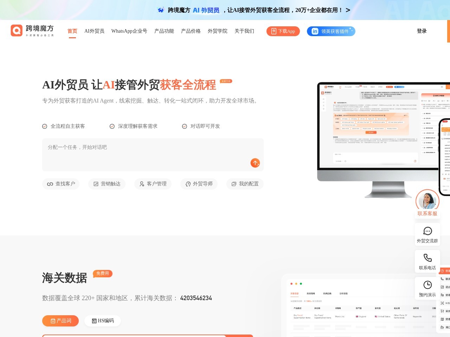Click the LinkedIn 领英获客插件 button
Screen dimensions: 450x337
click(331, 31)
